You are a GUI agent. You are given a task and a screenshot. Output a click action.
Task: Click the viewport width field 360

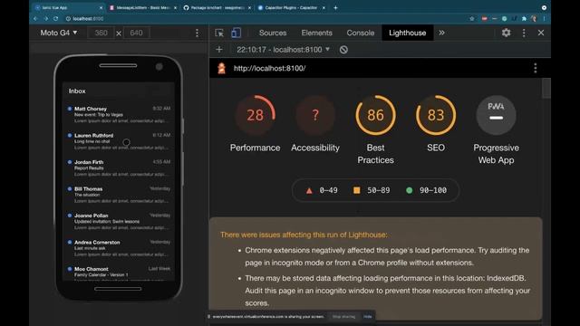101,33
